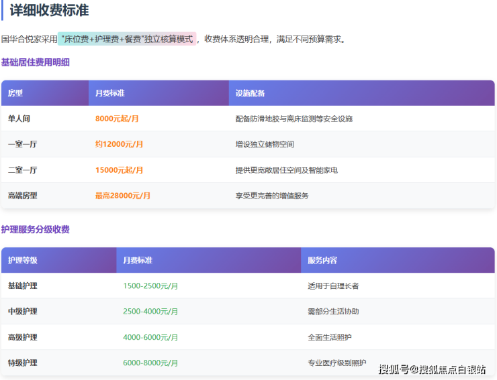Click the 15000元起/月 price
The image size is (497, 380).
(x=119, y=170)
